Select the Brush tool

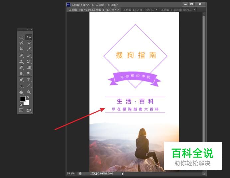point(29,55)
